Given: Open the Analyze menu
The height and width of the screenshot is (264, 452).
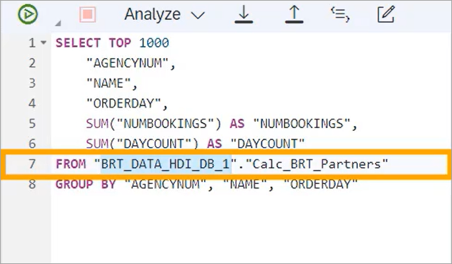Looking at the screenshot, I should [x=152, y=14].
